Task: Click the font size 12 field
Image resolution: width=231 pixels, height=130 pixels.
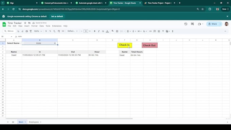Action: pos(86,31)
